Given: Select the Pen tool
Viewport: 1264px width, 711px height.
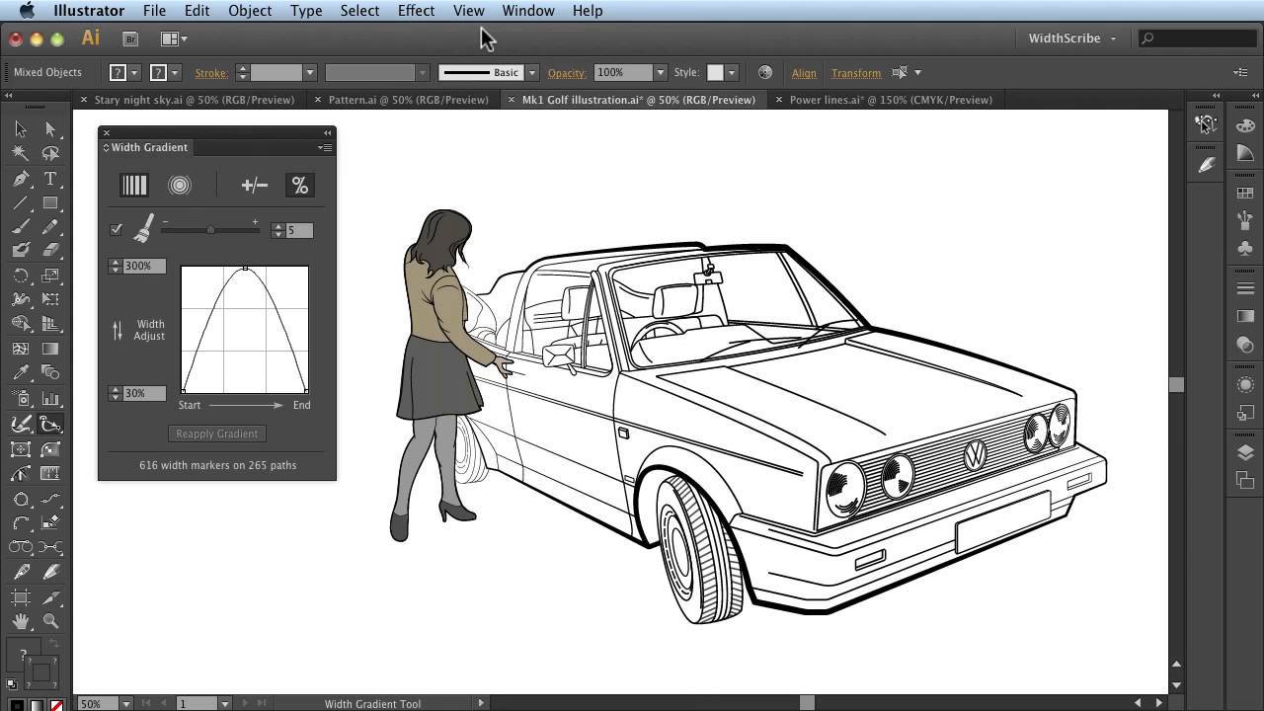Looking at the screenshot, I should point(21,179).
